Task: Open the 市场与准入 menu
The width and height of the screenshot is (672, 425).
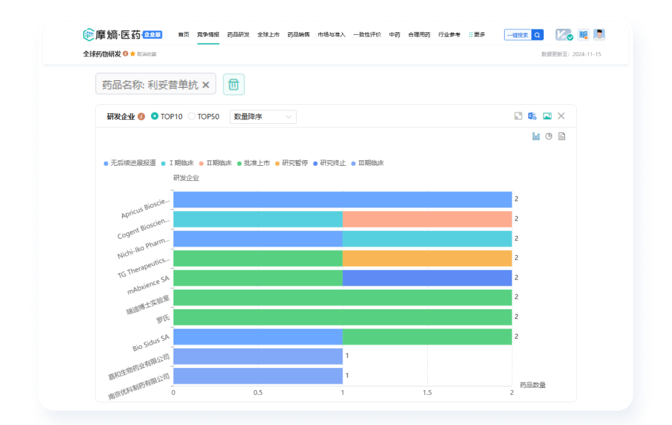Action: (x=331, y=35)
